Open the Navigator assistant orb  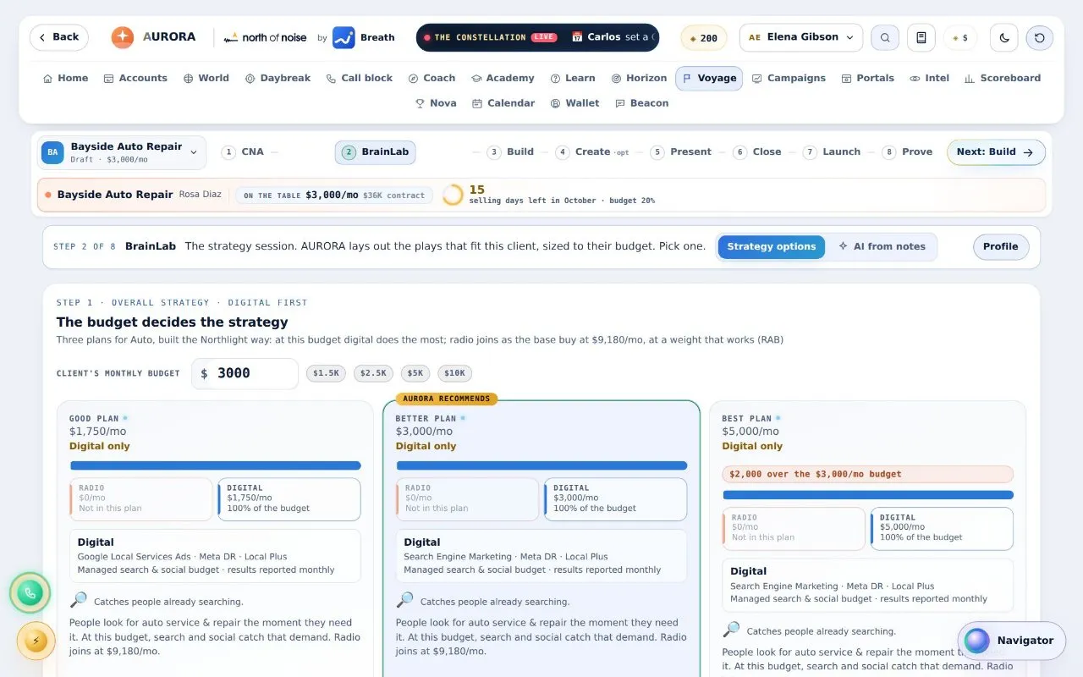point(1012,641)
